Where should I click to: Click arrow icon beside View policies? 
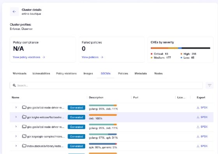(x=102, y=57)
